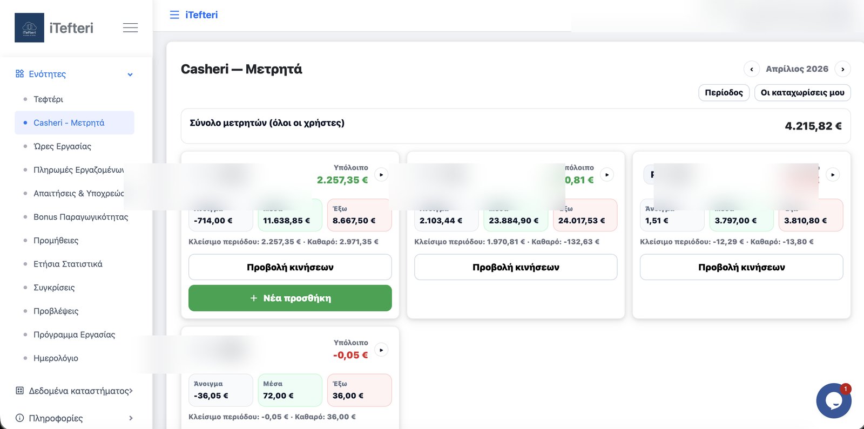Click Μέσα box showing 23.884,90 €
The image size is (864, 429).
(x=516, y=215)
